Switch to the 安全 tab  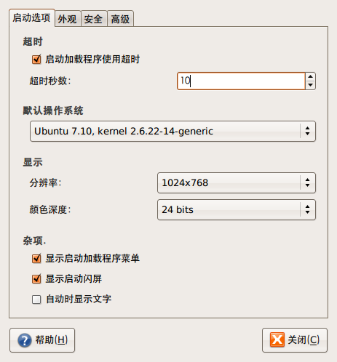pyautogui.click(x=94, y=19)
